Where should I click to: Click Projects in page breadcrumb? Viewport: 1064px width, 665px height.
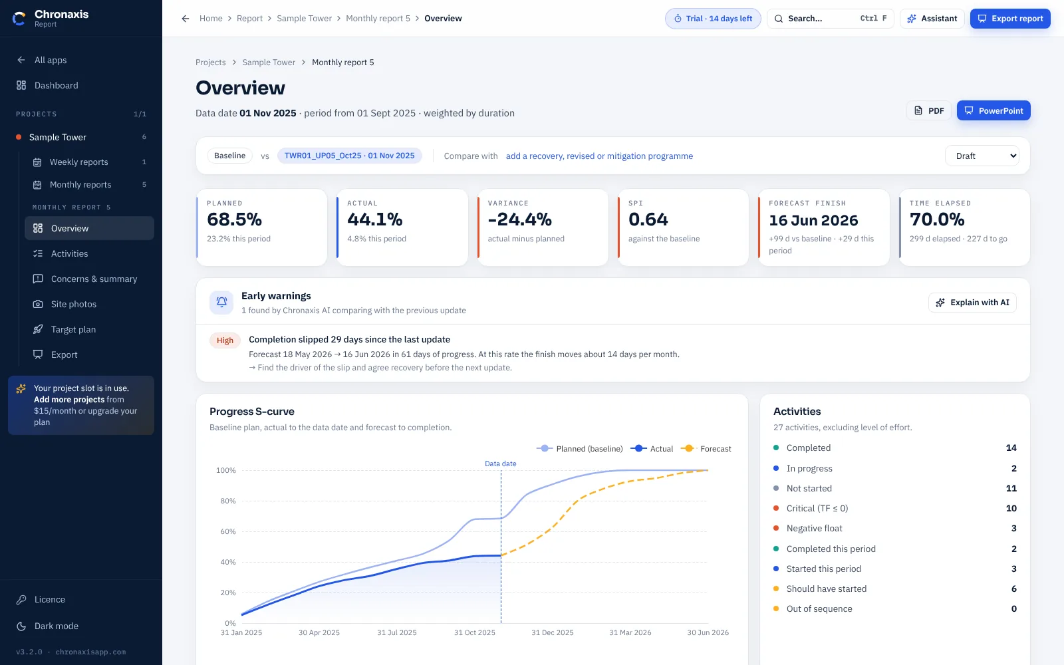(x=211, y=63)
